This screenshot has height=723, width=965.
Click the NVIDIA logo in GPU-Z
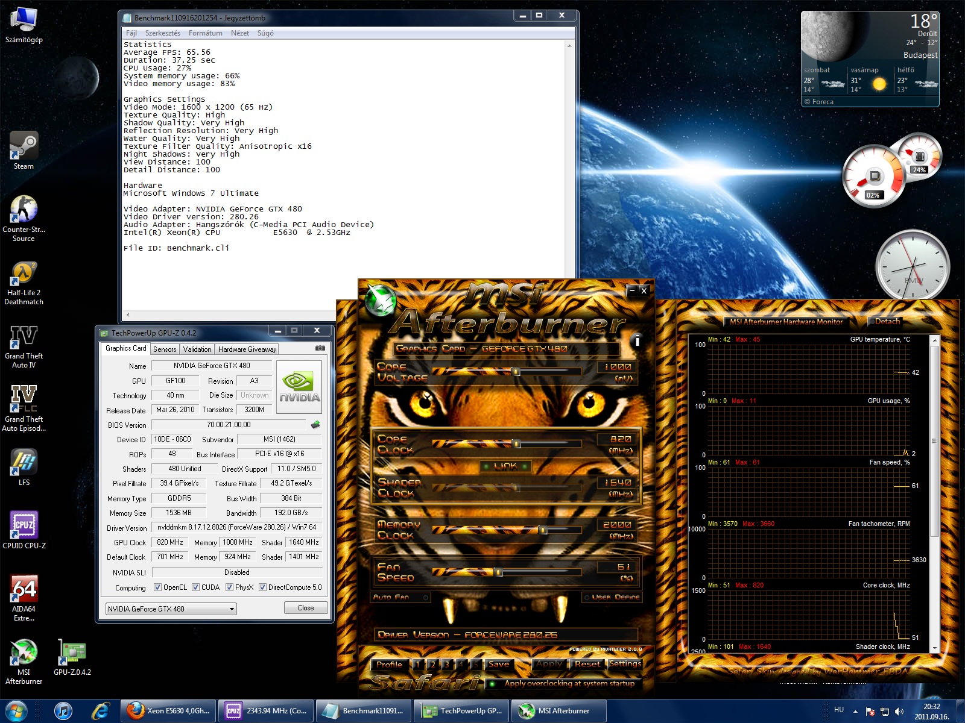299,387
